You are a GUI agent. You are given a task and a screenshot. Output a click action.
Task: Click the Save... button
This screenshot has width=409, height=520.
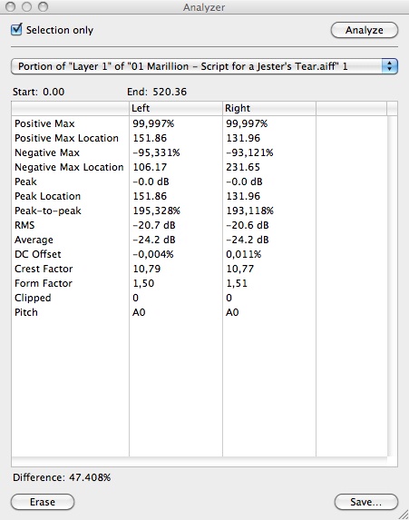pyautogui.click(x=365, y=502)
